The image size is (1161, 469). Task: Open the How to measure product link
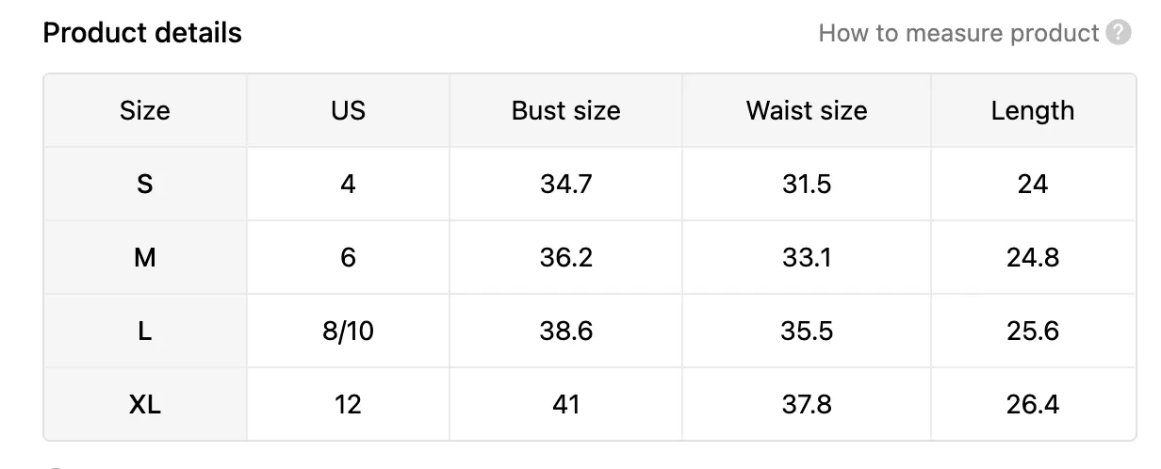pyautogui.click(x=958, y=33)
